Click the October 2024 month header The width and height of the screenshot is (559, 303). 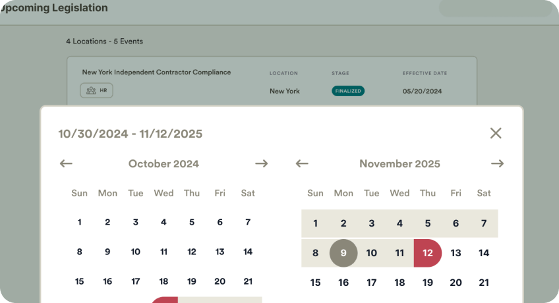[163, 163]
